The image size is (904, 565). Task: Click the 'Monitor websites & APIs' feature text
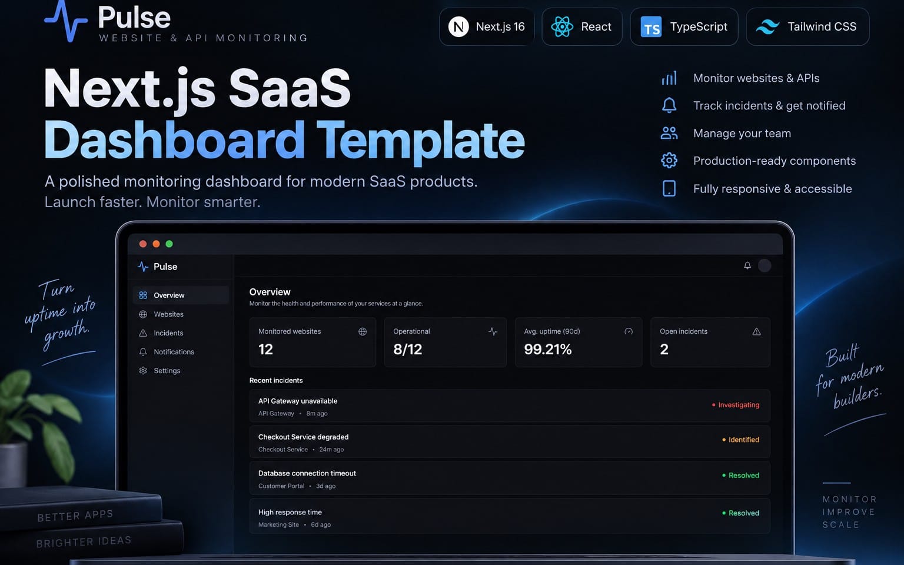(756, 78)
